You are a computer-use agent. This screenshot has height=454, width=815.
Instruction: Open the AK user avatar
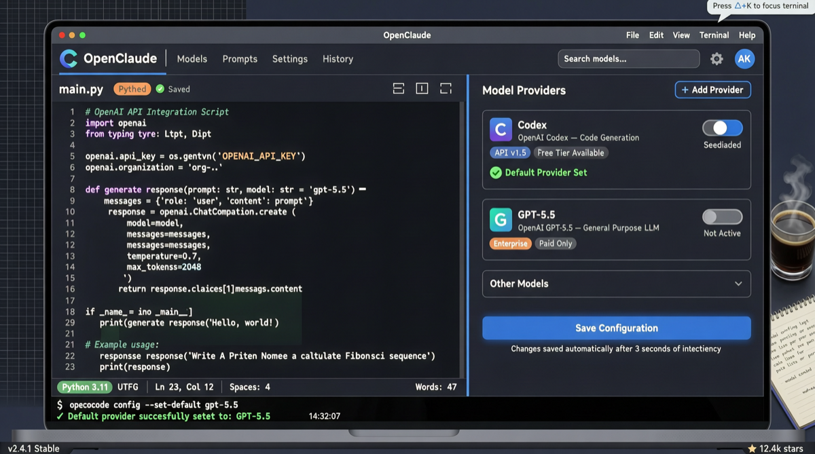744,59
